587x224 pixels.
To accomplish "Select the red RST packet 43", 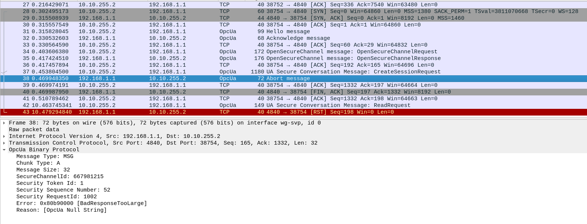I will coord(293,112).
